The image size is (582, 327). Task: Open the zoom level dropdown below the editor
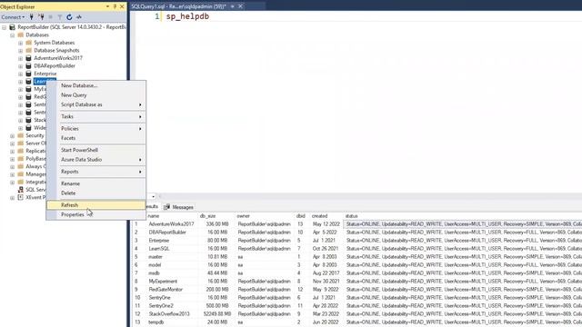pos(154,196)
